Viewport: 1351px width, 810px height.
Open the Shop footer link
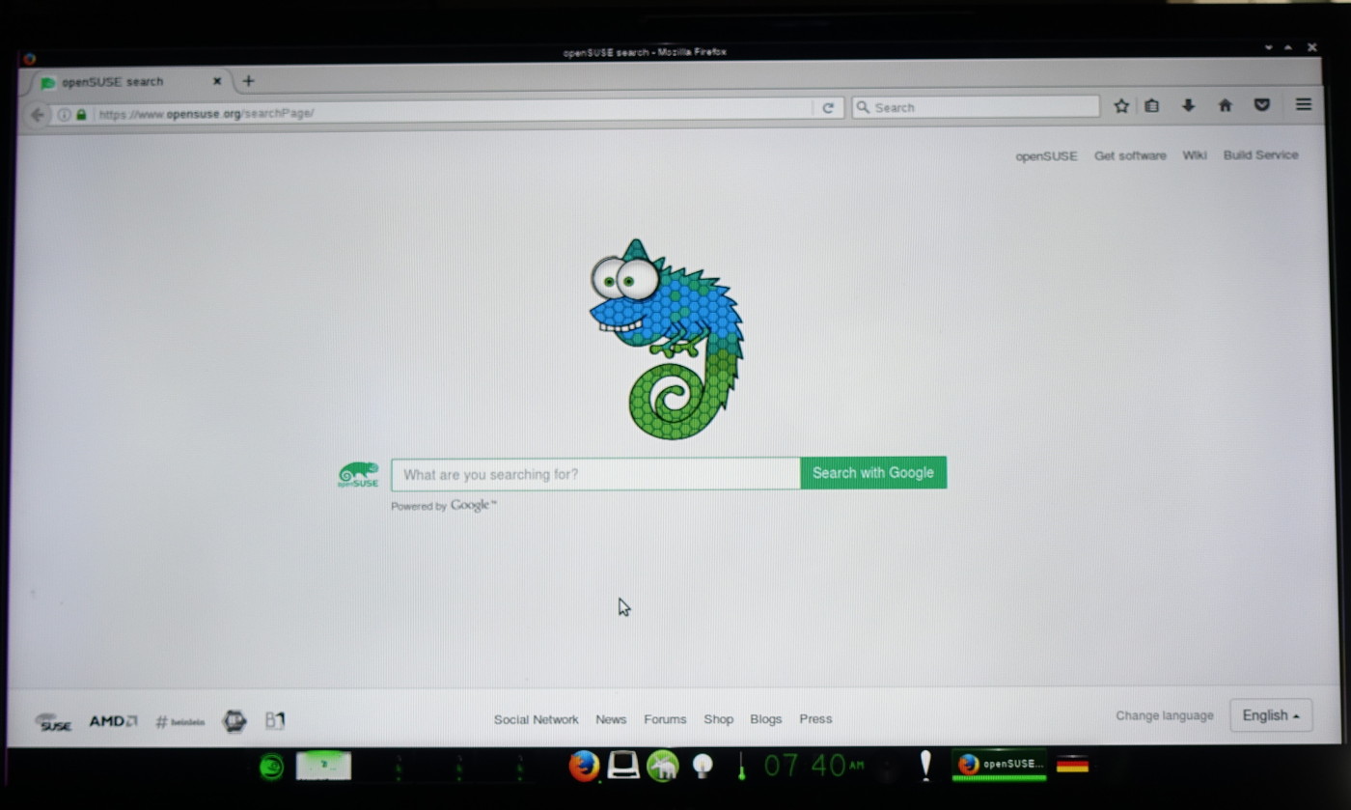click(718, 719)
